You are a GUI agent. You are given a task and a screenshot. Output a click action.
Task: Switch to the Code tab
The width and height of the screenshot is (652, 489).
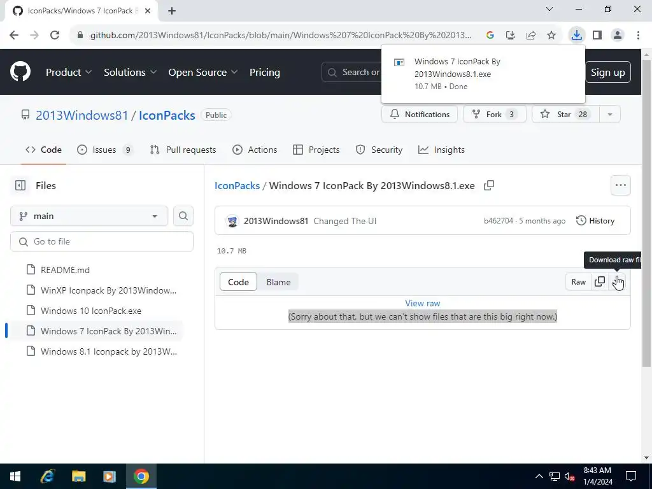[x=43, y=150]
